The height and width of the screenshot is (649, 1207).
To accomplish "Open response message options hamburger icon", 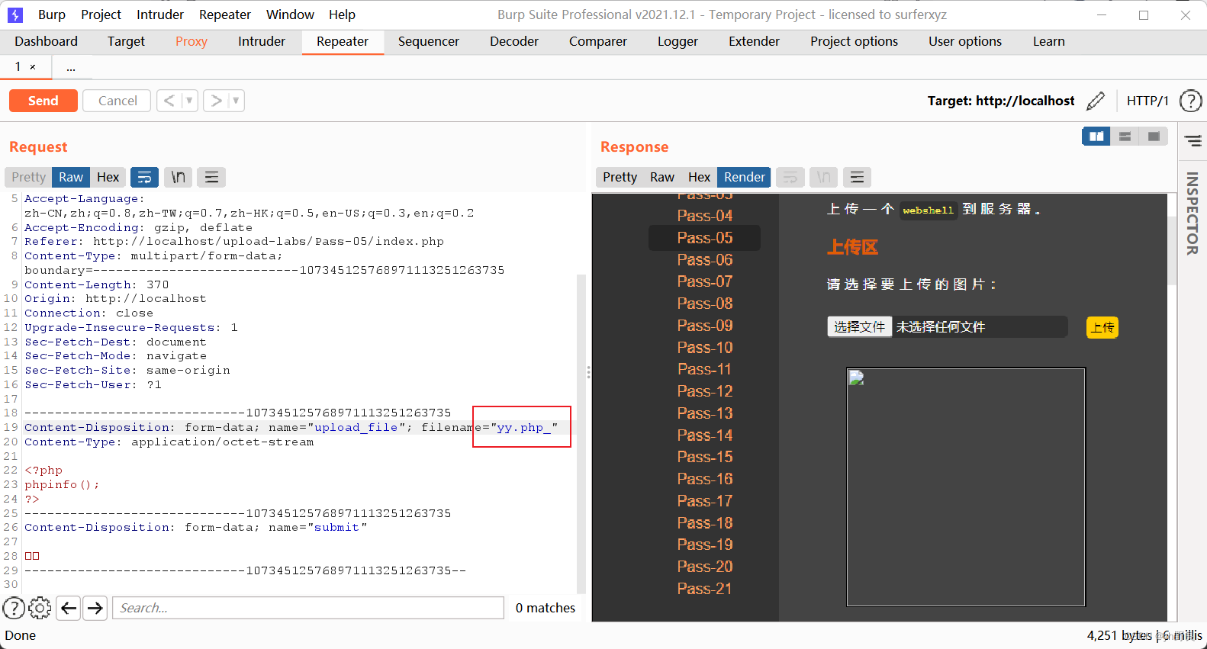I will tap(857, 177).
